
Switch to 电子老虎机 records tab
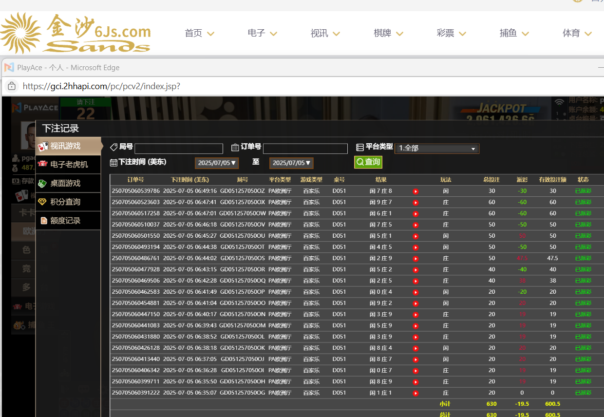[68, 165]
